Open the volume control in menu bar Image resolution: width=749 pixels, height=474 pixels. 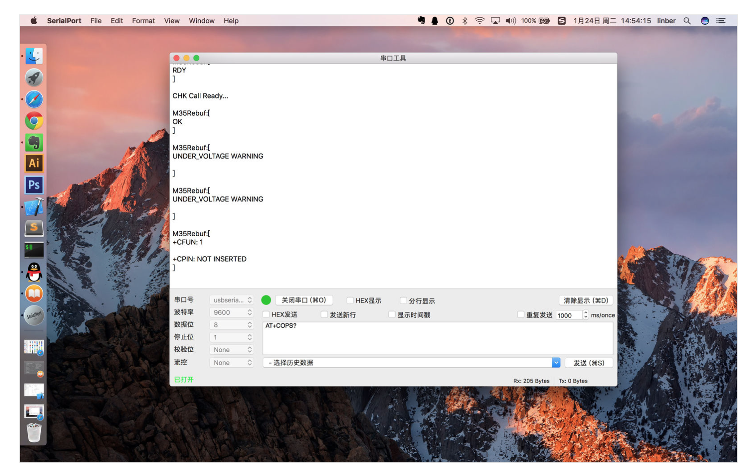511,21
